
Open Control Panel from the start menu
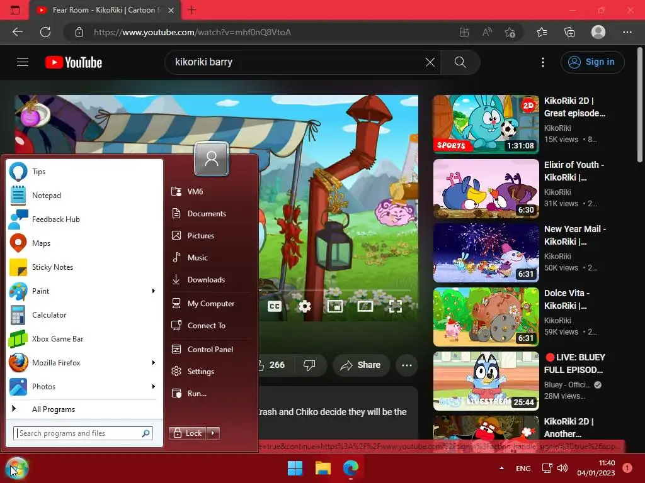pos(210,350)
